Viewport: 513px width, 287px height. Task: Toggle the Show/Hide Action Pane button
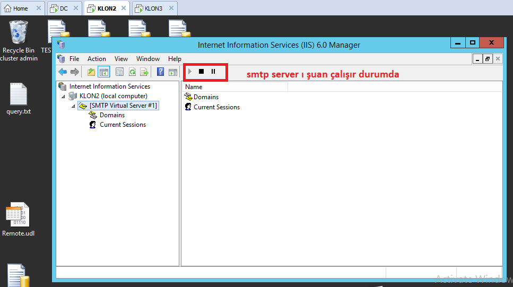[173, 72]
